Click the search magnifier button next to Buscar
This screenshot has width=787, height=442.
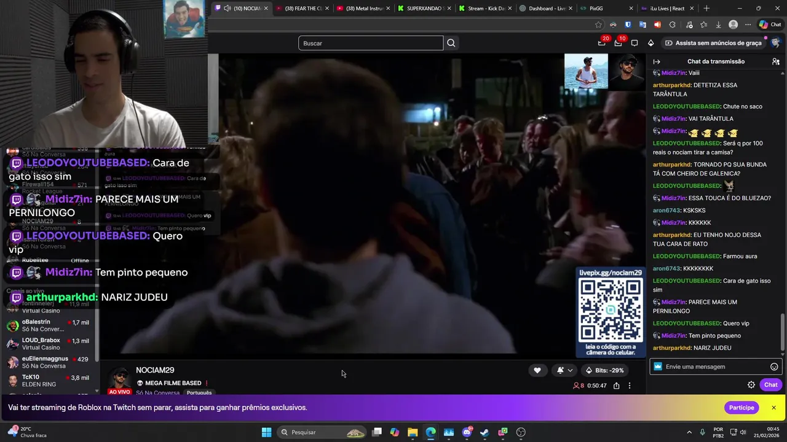[x=451, y=43]
